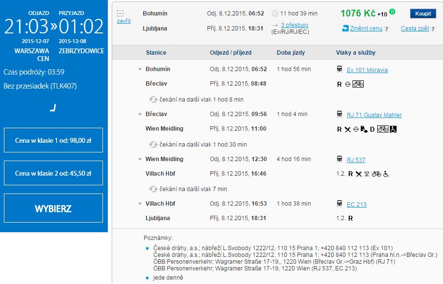The width and height of the screenshot is (443, 284).
Task: Click the Poznámky heading
Action: [158, 238]
